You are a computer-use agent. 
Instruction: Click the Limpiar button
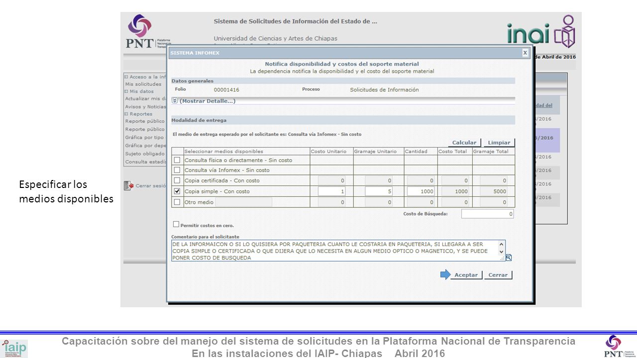tap(499, 143)
